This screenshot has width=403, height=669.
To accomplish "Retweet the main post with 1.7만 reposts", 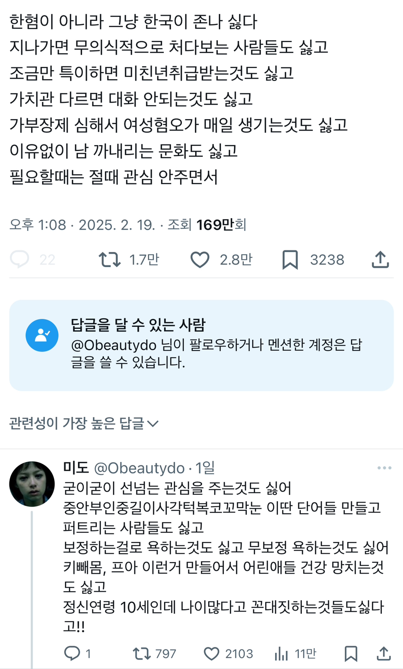I will coord(110,260).
